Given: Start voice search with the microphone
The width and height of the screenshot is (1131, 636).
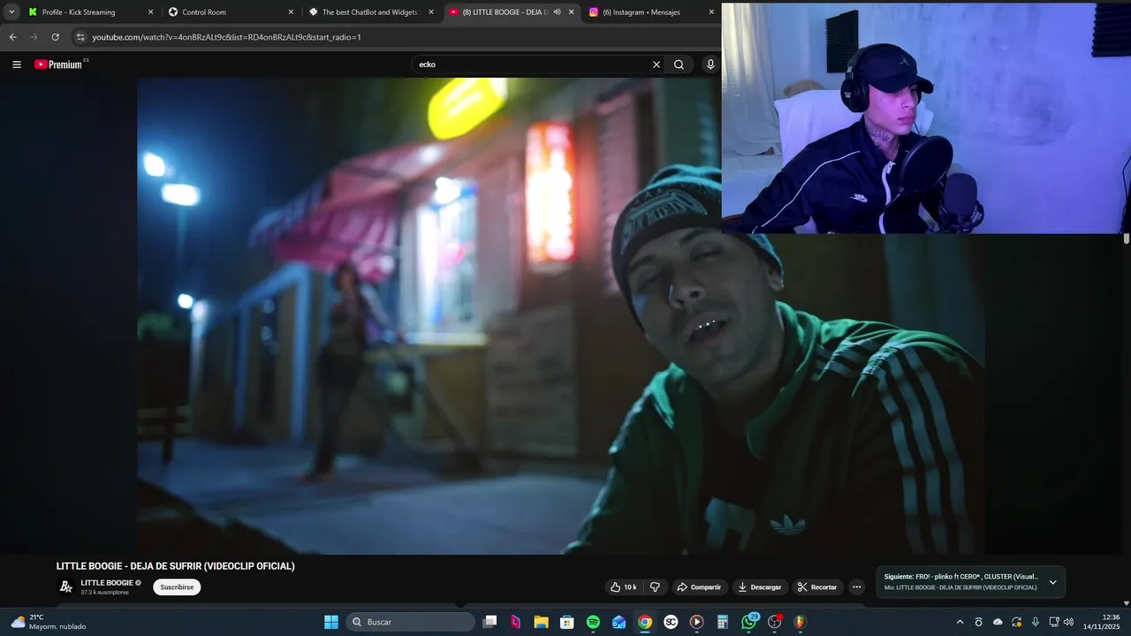Looking at the screenshot, I should click(710, 64).
